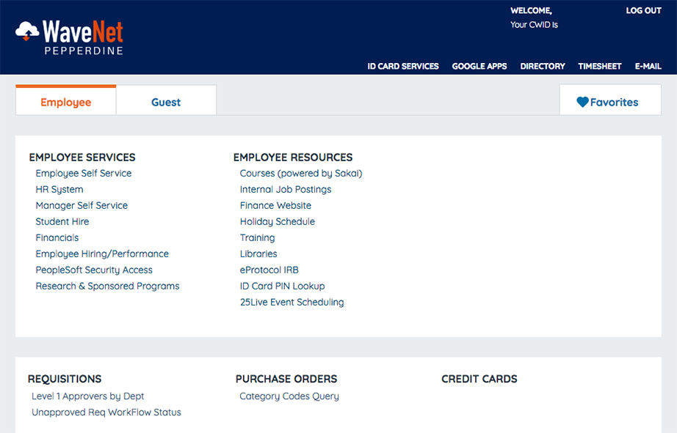Launch 25Live Event Scheduling

coord(292,303)
